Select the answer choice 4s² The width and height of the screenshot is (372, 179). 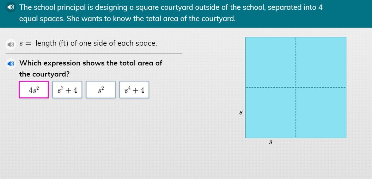point(34,90)
